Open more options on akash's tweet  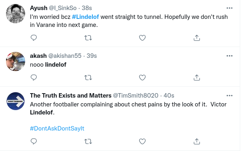point(229,56)
